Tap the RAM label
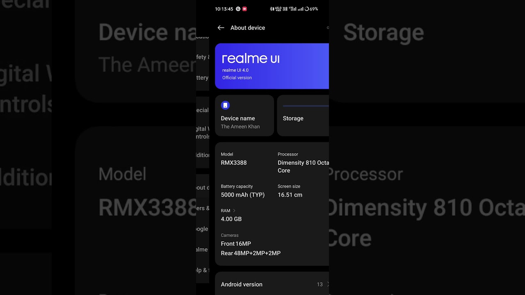This screenshot has height=295, width=525. [x=226, y=211]
